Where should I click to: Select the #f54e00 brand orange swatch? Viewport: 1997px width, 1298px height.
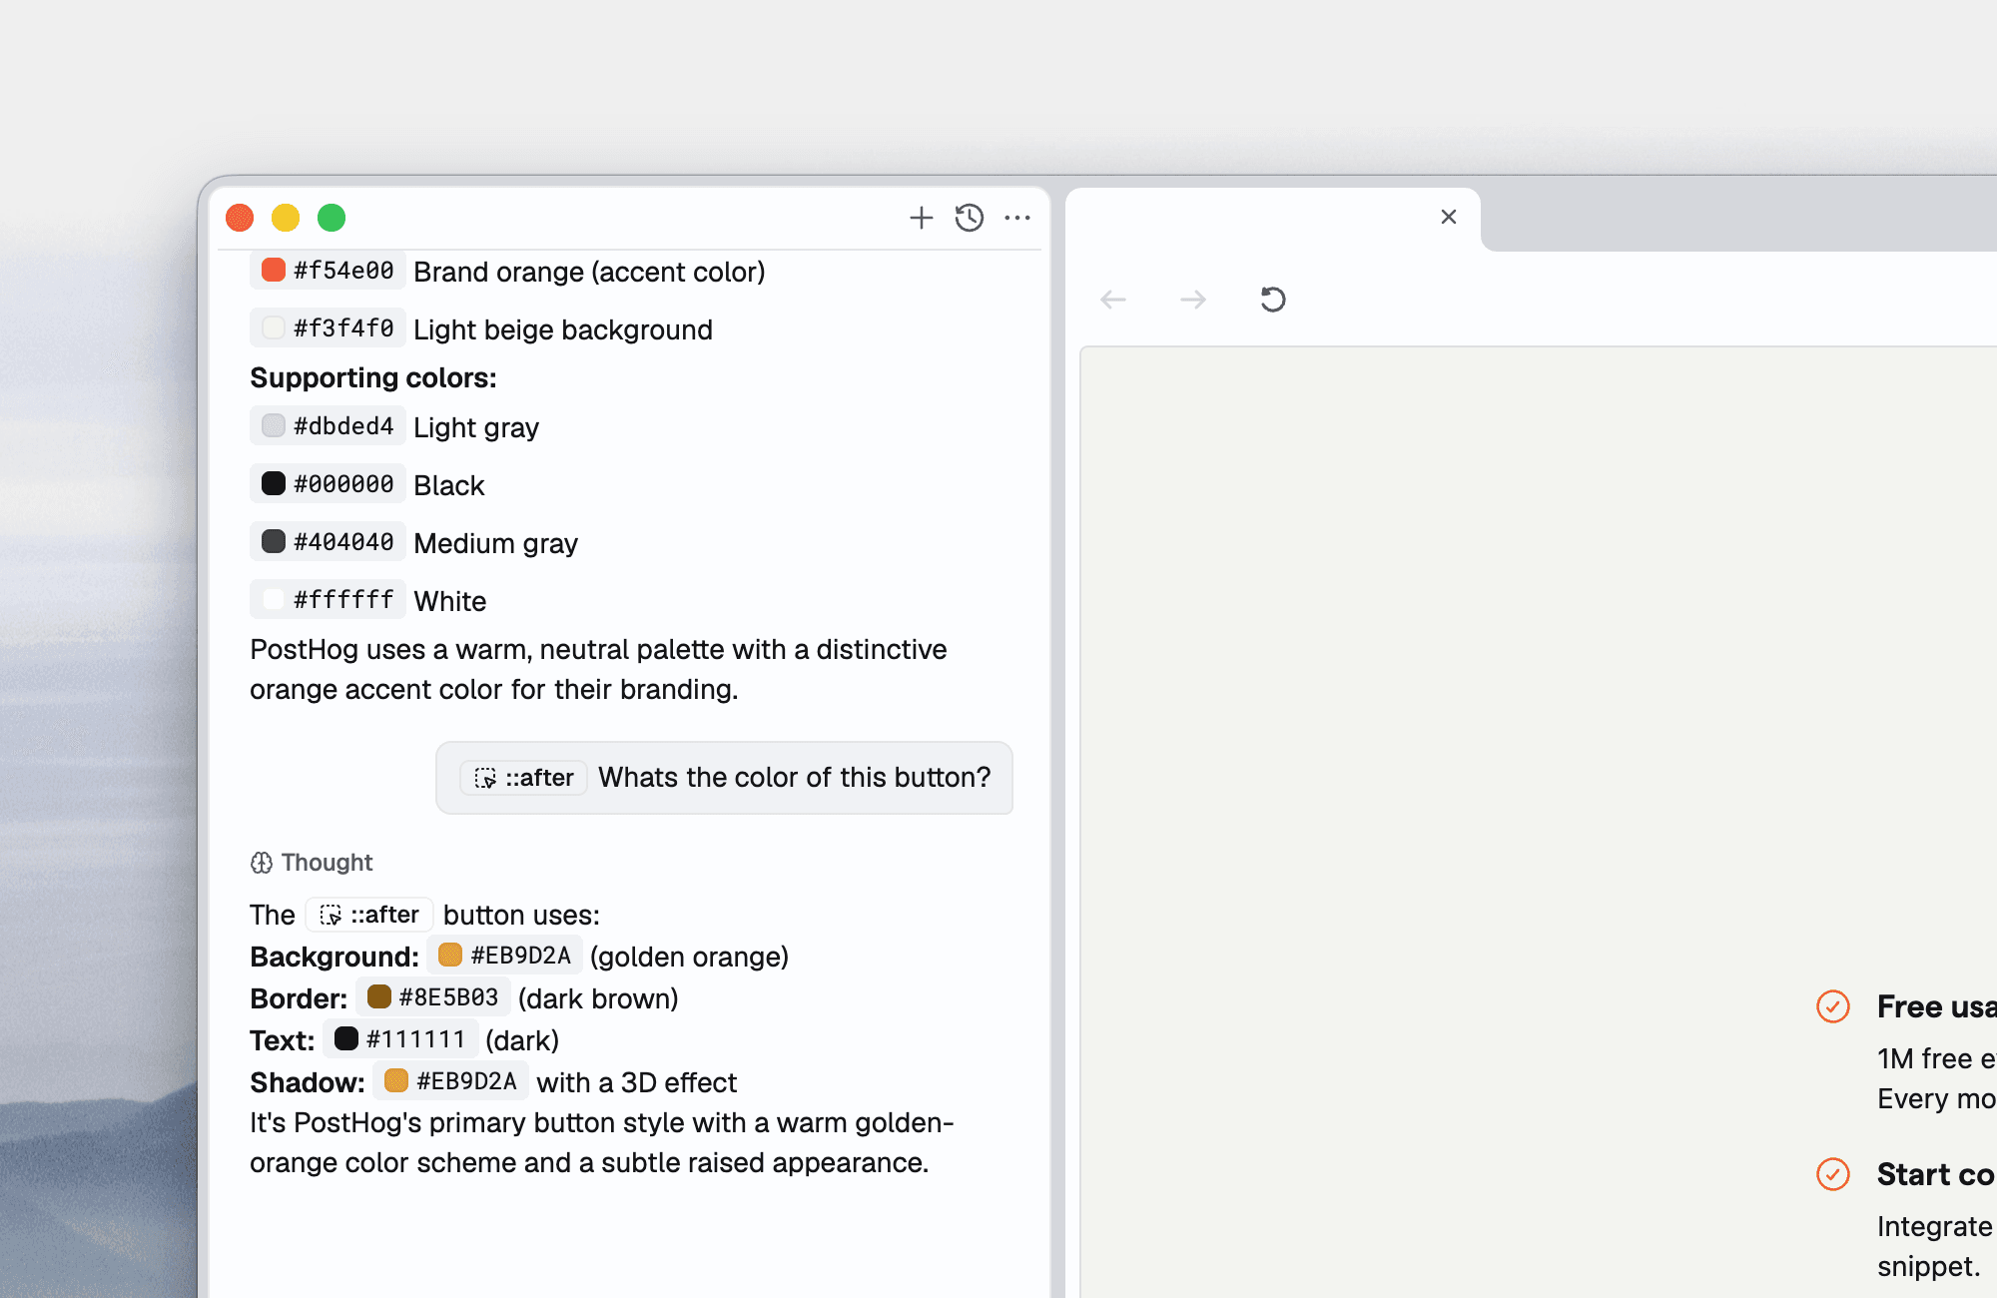(x=273, y=269)
